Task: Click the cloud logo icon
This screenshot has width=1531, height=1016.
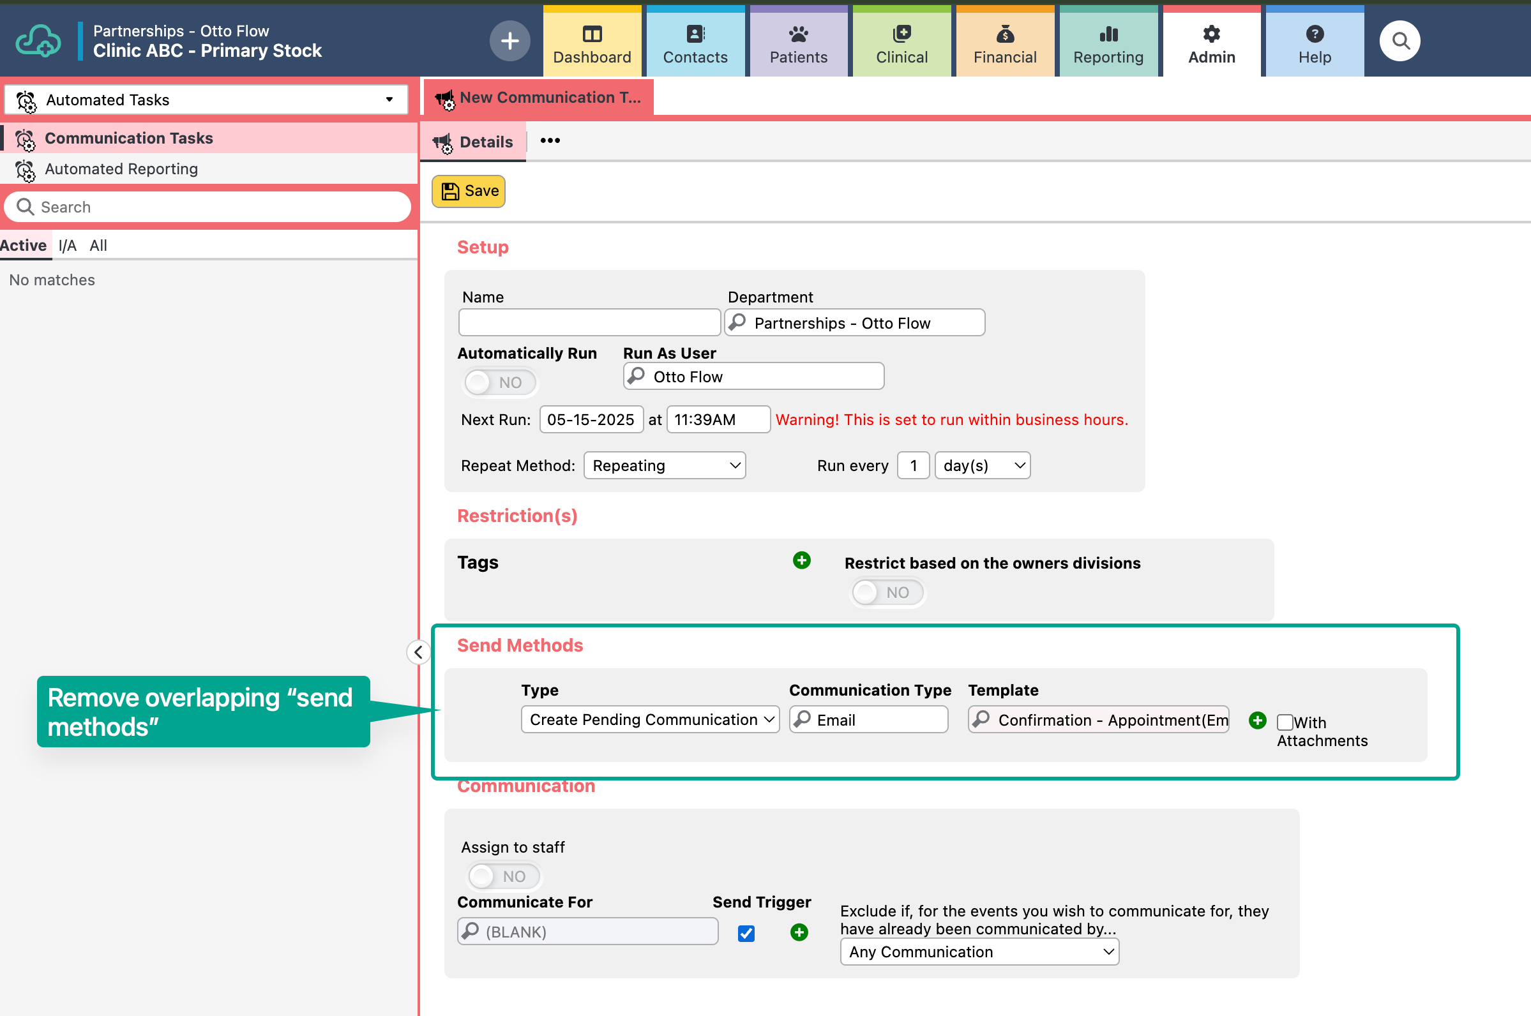Action: pyautogui.click(x=38, y=41)
